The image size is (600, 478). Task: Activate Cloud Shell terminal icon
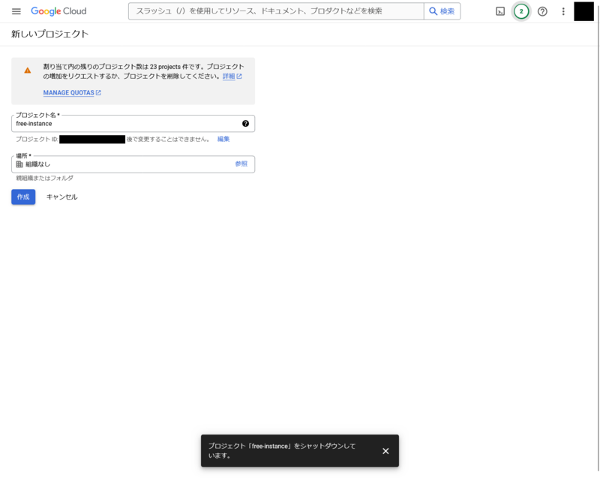click(x=500, y=11)
